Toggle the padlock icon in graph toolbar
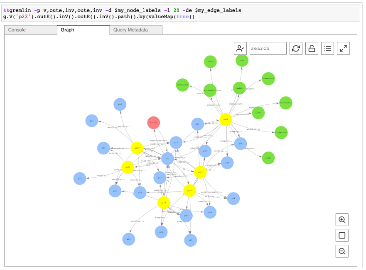This screenshot has width=366, height=270. pos(312,49)
